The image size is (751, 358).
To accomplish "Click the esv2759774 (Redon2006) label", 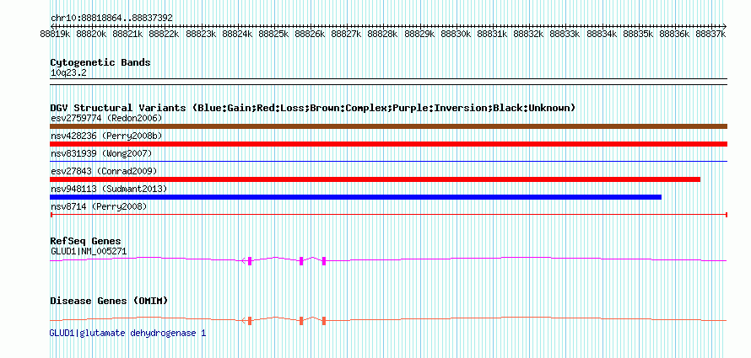I will click(106, 118).
